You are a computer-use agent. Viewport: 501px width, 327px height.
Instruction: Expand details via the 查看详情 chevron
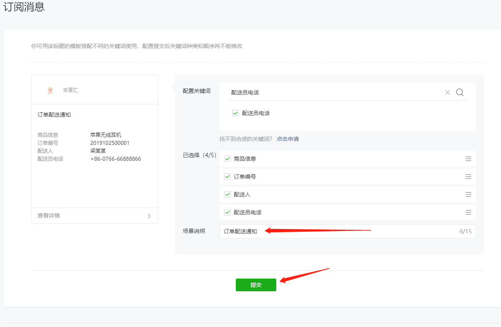[149, 215]
